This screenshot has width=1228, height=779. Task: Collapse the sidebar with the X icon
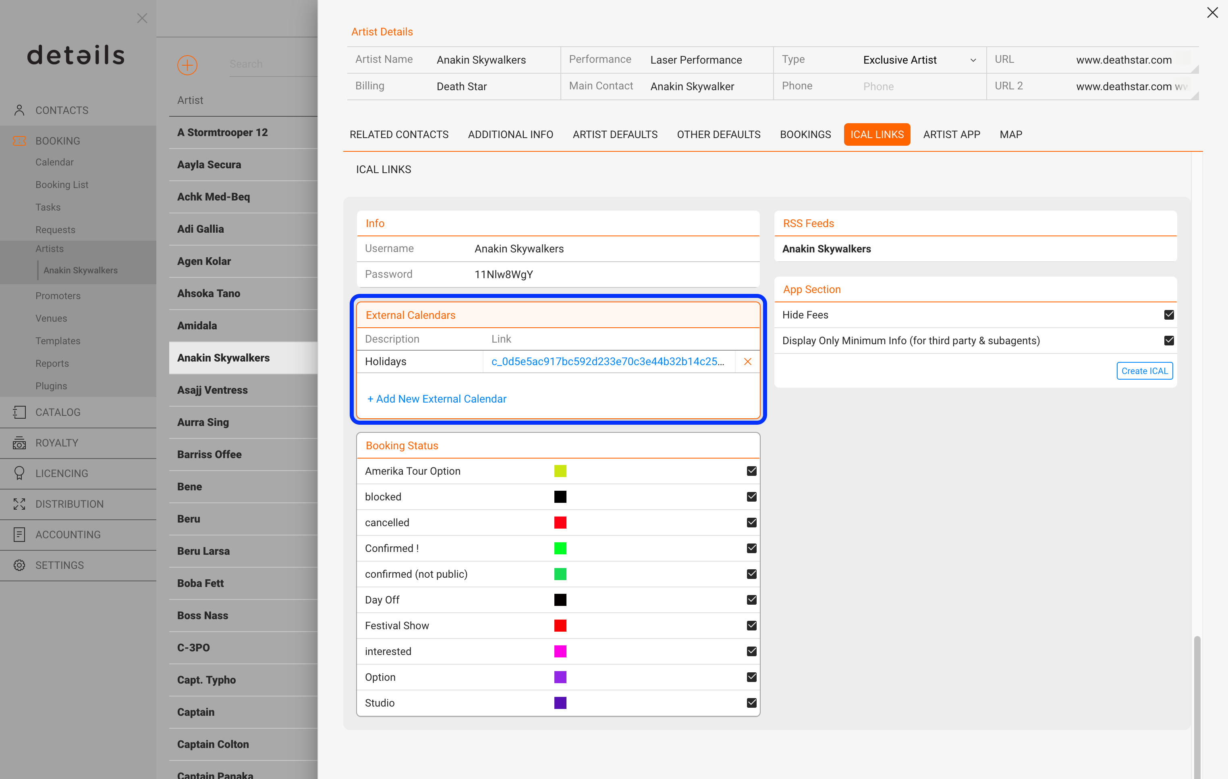(x=142, y=19)
